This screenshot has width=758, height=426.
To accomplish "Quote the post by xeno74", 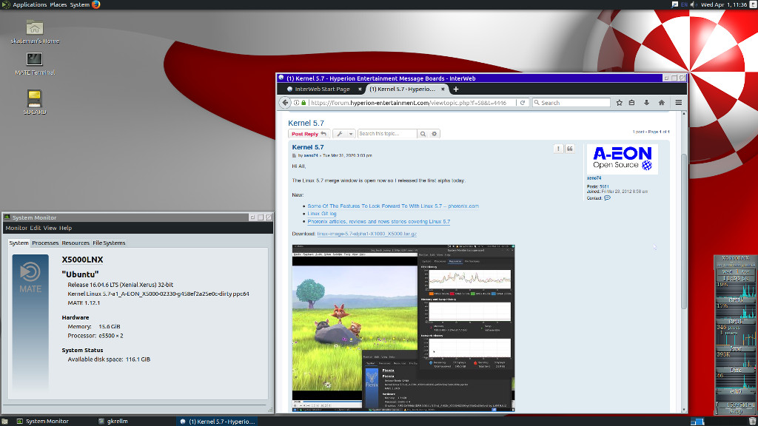I will click(569, 149).
